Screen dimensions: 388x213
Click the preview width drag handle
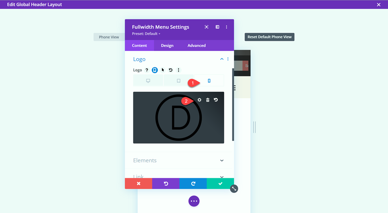tap(254, 127)
